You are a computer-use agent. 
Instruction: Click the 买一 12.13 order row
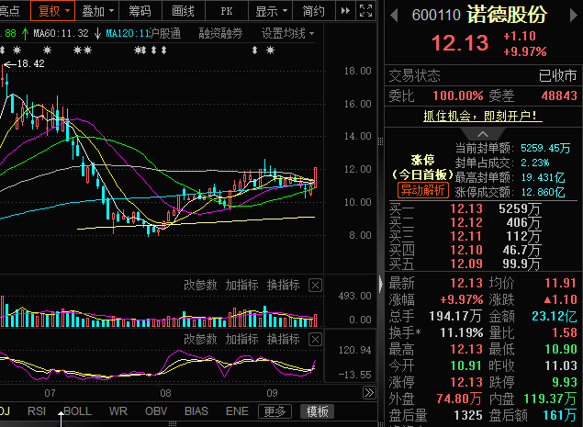coord(483,208)
